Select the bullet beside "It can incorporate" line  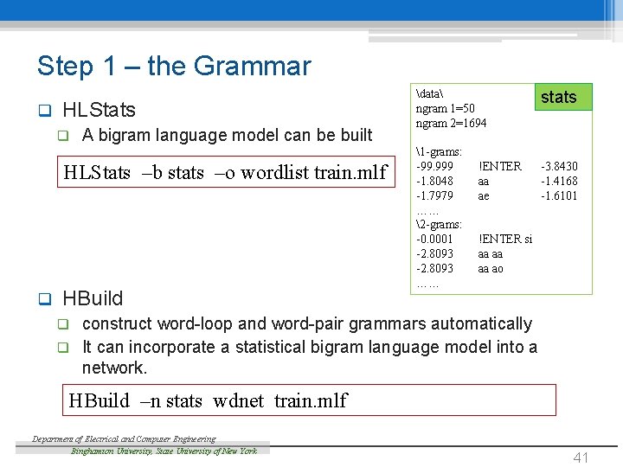coord(63,348)
